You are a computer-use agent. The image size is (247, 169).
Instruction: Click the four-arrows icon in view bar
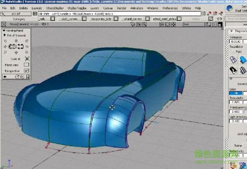173,24
